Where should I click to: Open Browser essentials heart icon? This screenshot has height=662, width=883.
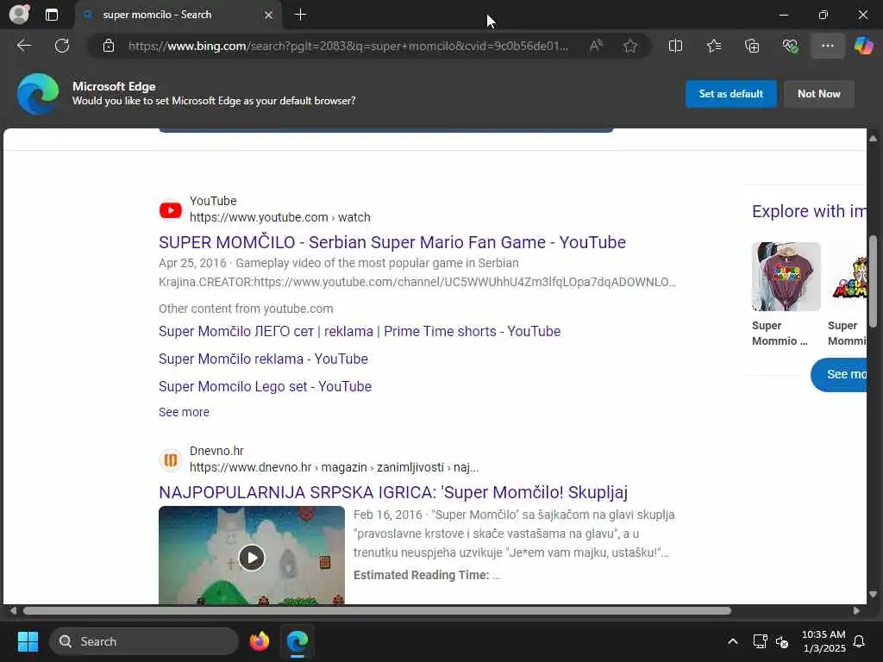click(x=790, y=46)
